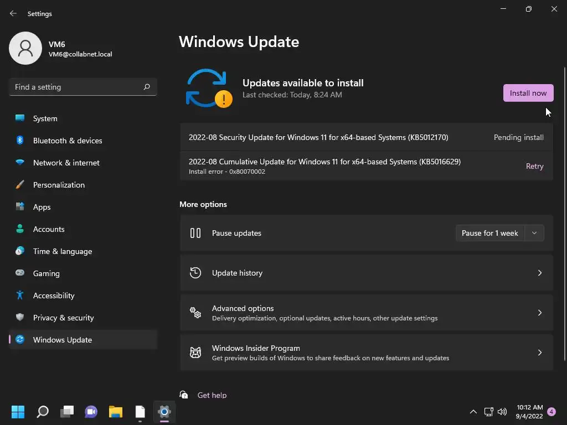Screen dimensions: 567x425
Task: Open Personalization settings
Action: coord(83,185)
